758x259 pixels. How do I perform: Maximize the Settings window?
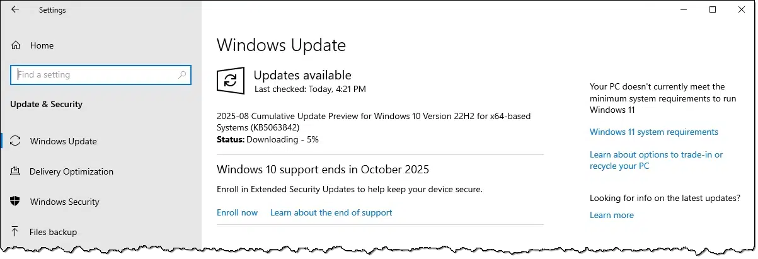tap(713, 9)
